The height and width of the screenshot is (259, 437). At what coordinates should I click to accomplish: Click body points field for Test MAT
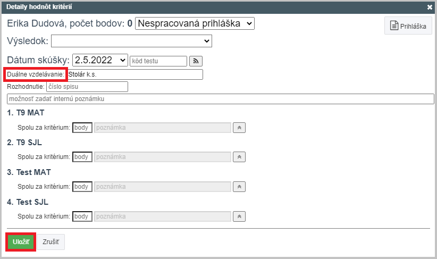[x=82, y=187]
